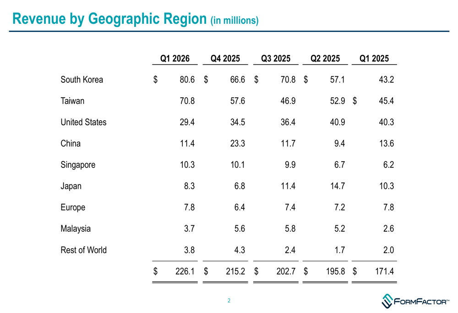Select the Rest of World row label
The image size is (458, 313).
83,250
